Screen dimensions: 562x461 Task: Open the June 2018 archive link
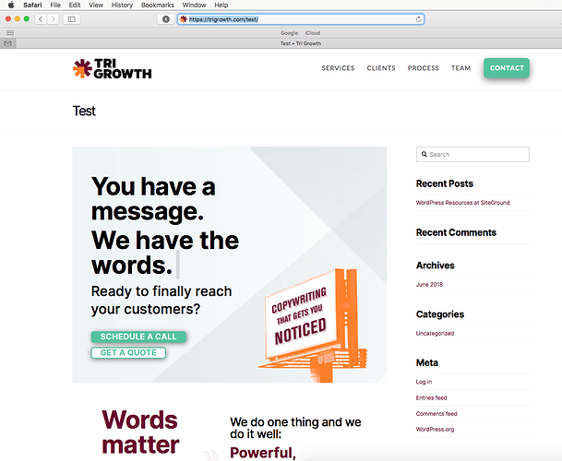pyautogui.click(x=429, y=284)
